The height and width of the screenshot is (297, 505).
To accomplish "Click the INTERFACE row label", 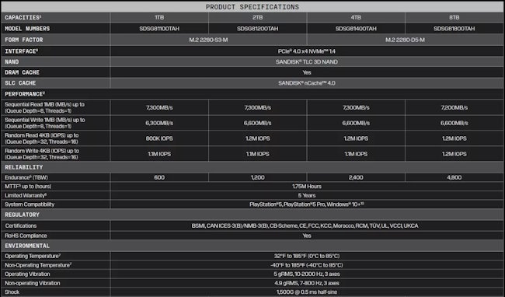I will coord(21,51).
